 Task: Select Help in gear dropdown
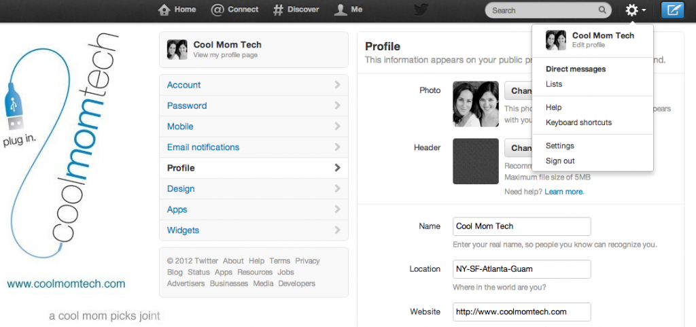click(x=553, y=107)
